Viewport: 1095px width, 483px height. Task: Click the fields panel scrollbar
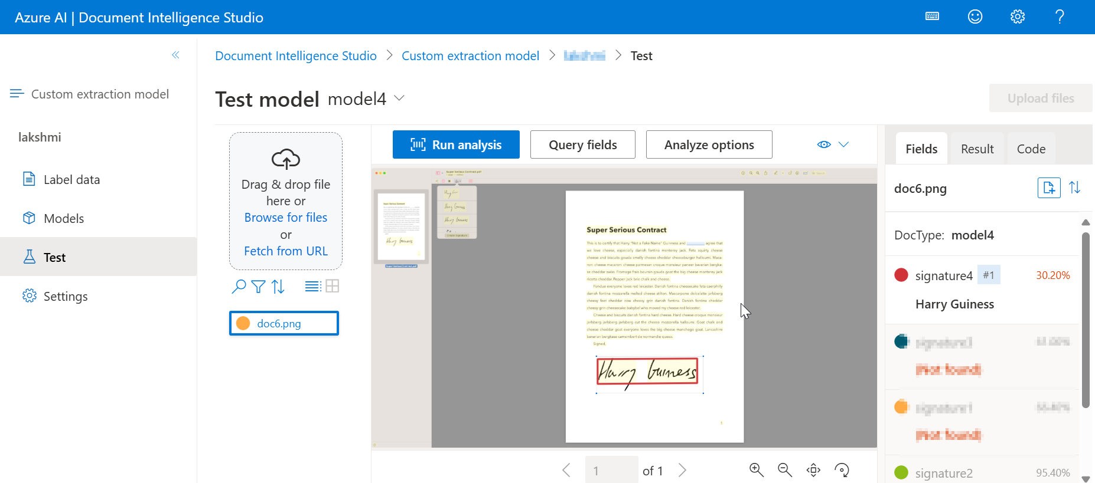click(x=1086, y=320)
